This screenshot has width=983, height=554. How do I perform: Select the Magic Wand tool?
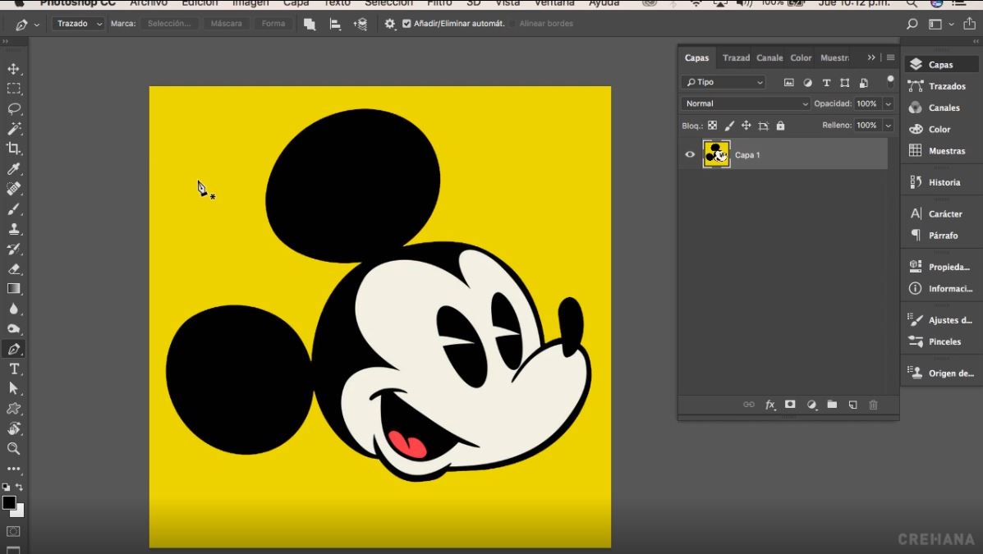(x=14, y=129)
